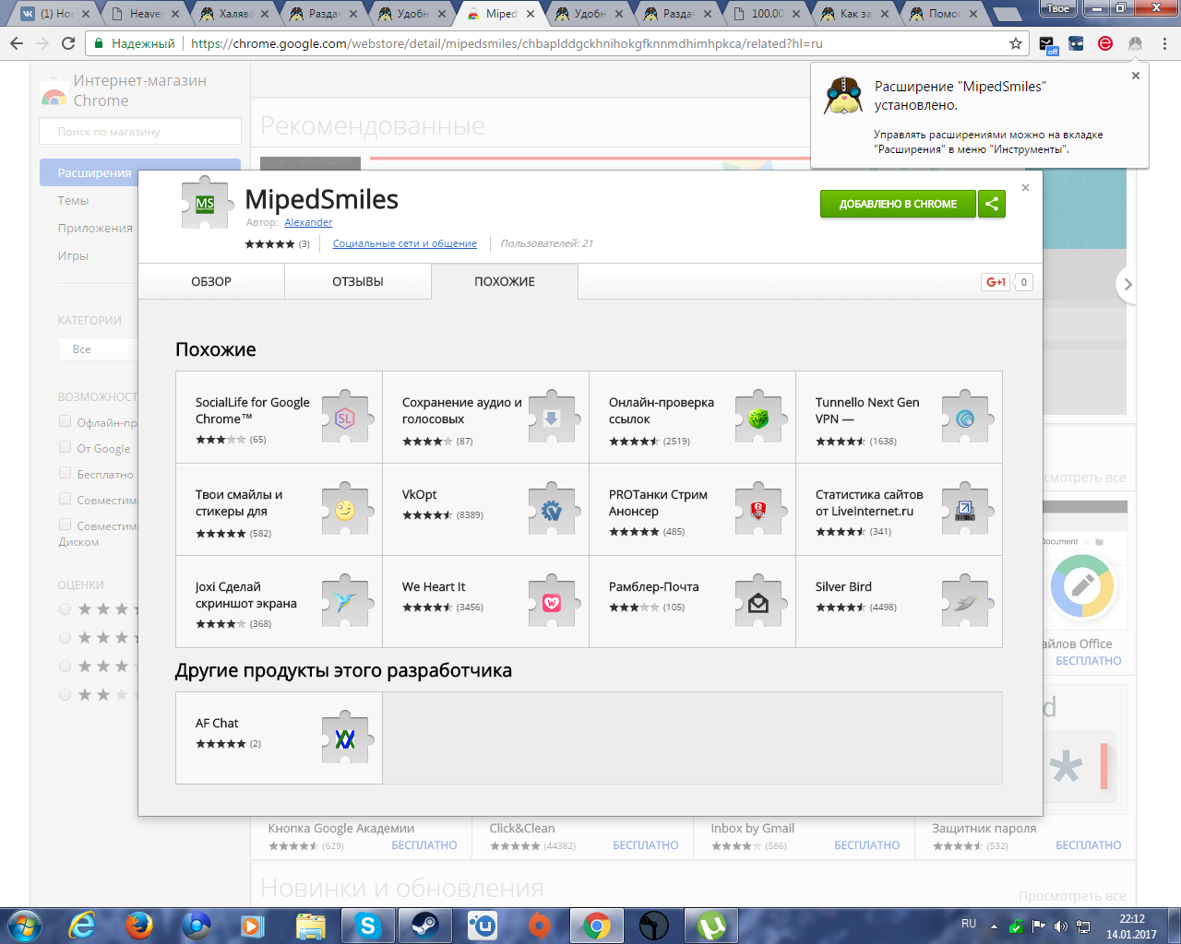The height and width of the screenshot is (944, 1181).
Task: Open Internet Explorer from the taskbar
Action: 82,925
